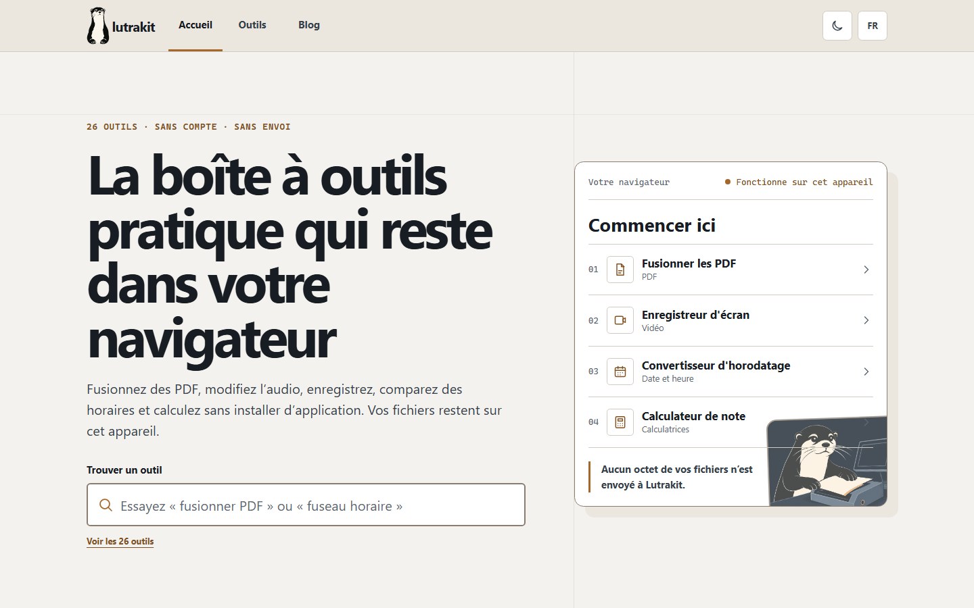974x608 pixels.
Task: Click the Calculateur de note calculator icon
Action: (x=620, y=422)
